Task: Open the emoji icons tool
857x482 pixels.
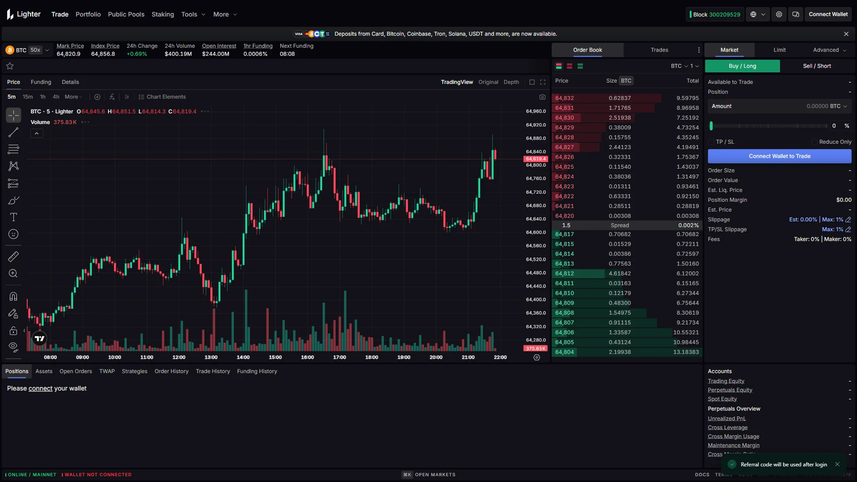Action: [13, 234]
